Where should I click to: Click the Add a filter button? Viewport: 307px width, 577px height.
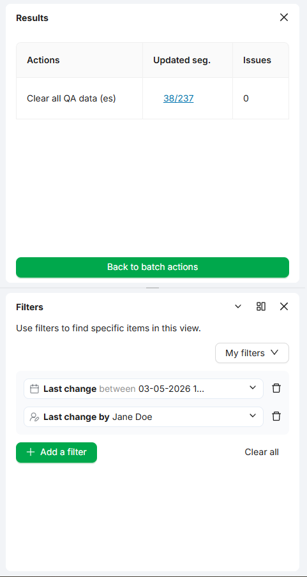click(x=56, y=453)
